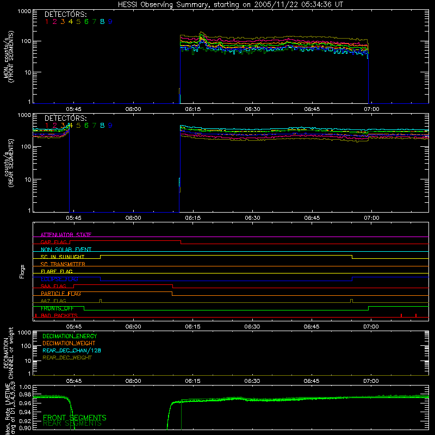The height and width of the screenshot is (435, 435).
Task: Click the 100 y-axis value on the decimation plot
Action: 27,346
